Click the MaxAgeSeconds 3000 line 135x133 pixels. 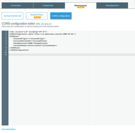click(31, 43)
